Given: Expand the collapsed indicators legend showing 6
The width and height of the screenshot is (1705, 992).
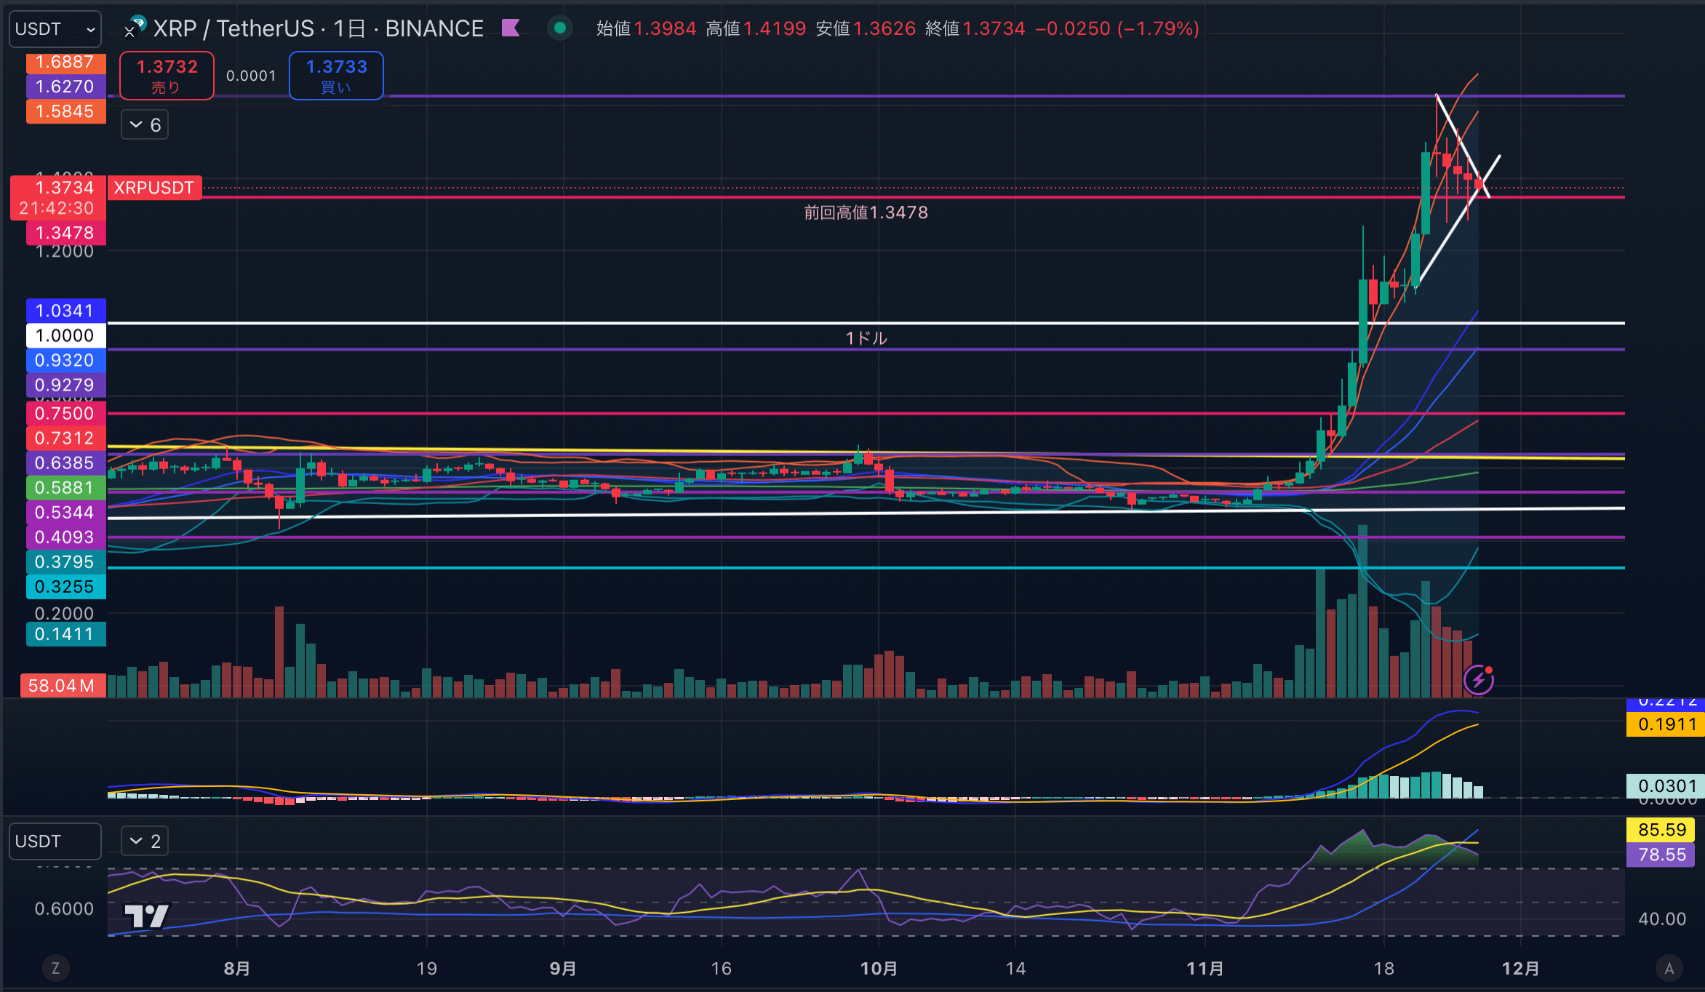Looking at the screenshot, I should click(145, 125).
